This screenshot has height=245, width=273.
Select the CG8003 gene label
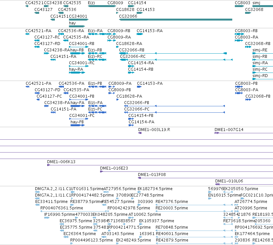click(x=242, y=3)
